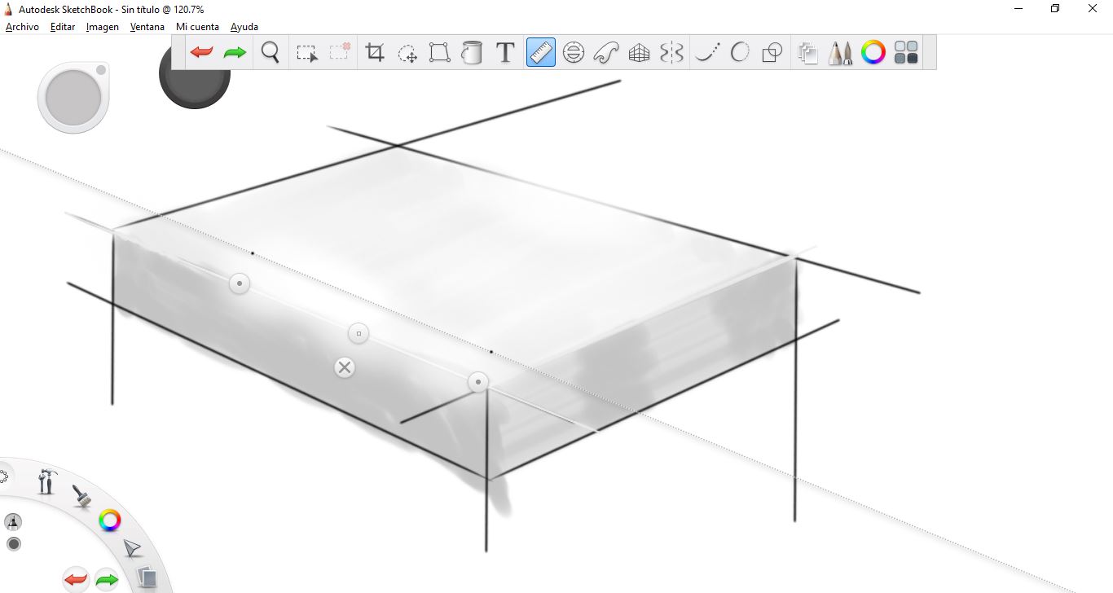Open the Ventana menu
Image resolution: width=1113 pixels, height=593 pixels.
tap(147, 27)
